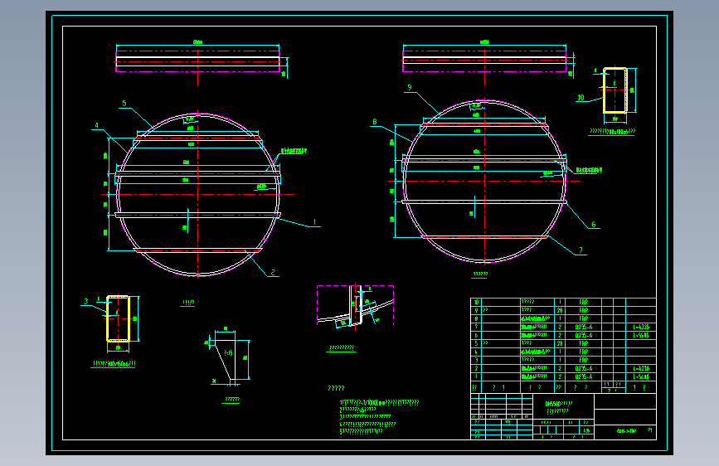The width and height of the screenshot is (719, 466).
Task: Select balloon number 8 beside the right circle
Action: click(375, 122)
